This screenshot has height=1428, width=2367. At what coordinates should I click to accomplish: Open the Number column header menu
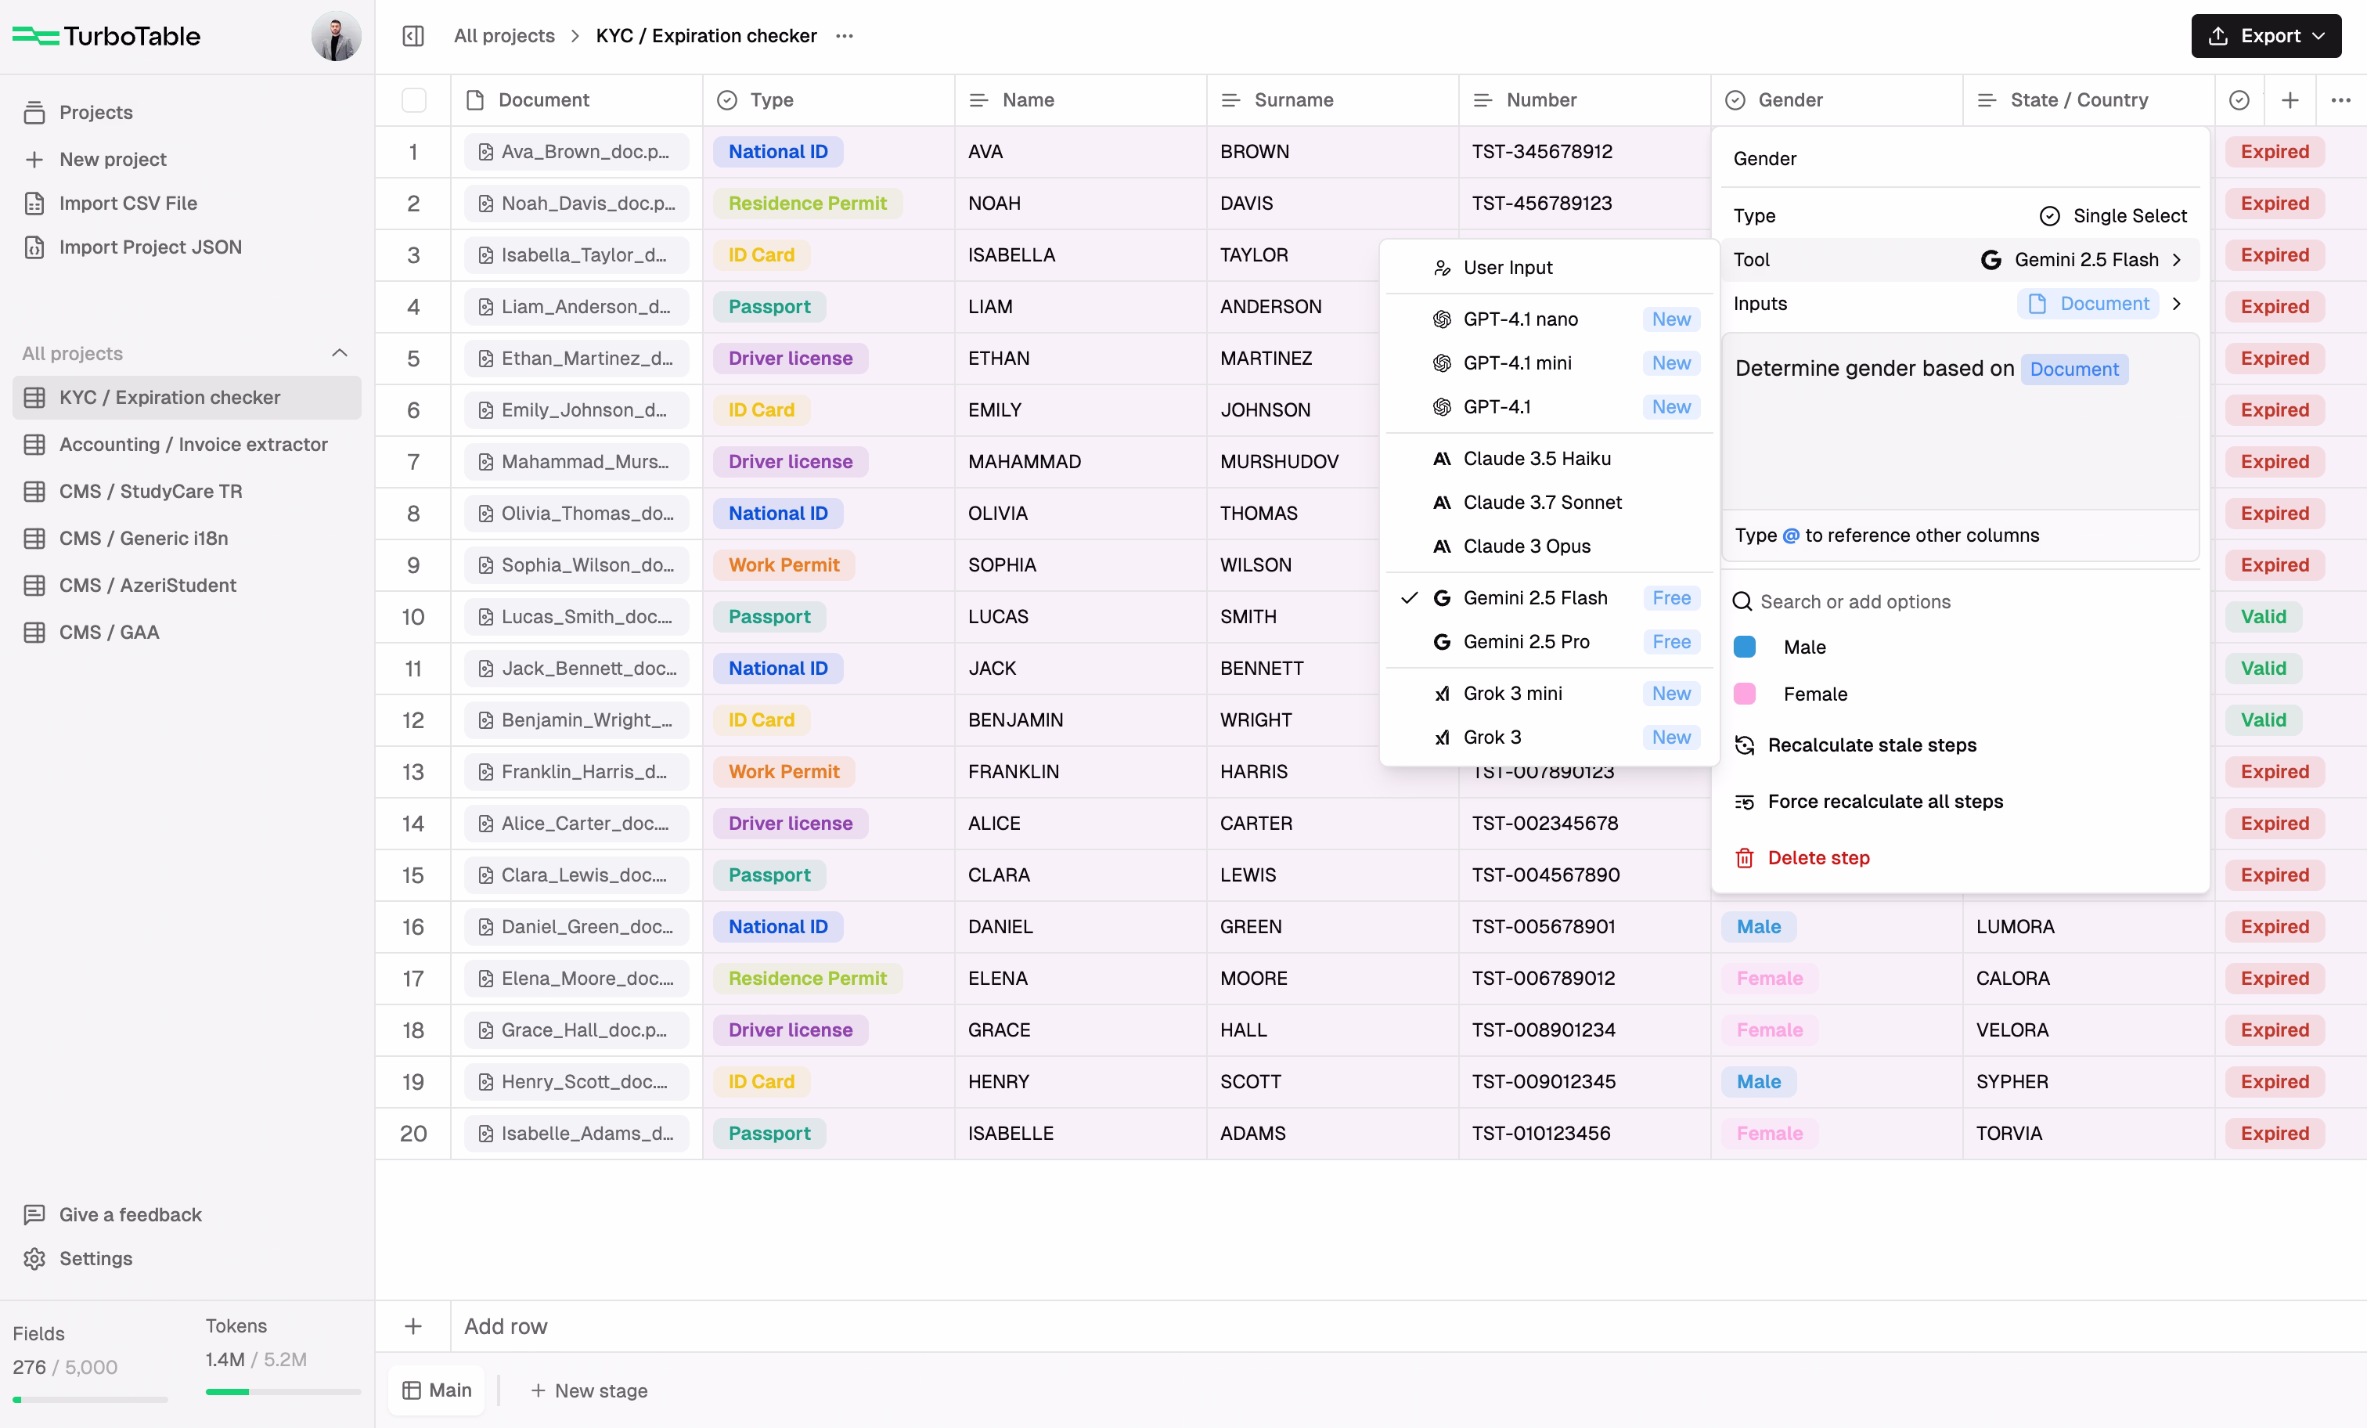click(x=1584, y=100)
